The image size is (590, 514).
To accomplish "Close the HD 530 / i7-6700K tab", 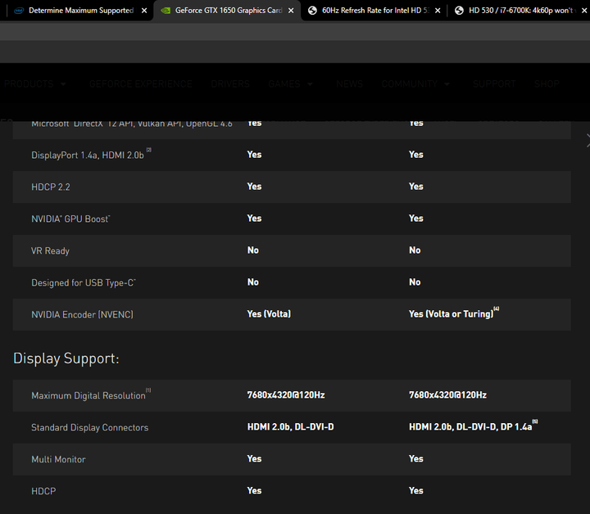I will 584,11.
